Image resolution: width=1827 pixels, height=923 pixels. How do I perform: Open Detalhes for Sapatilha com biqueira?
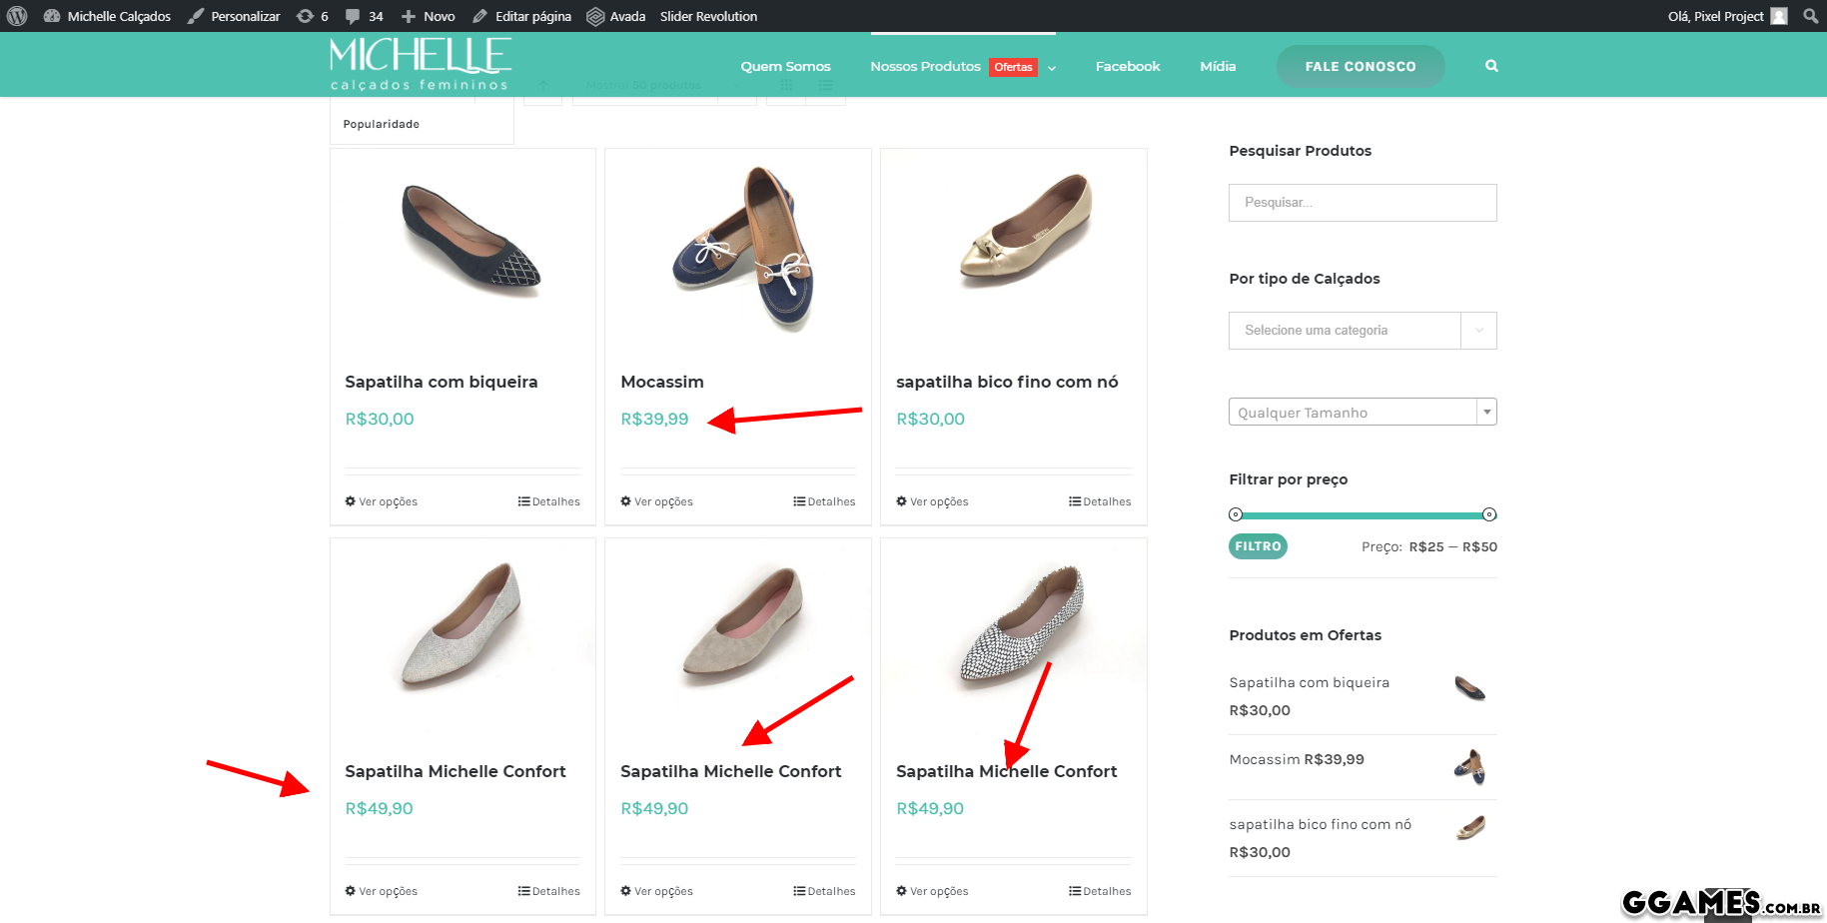point(549,501)
